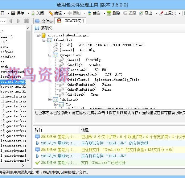Click the Close (关闭) toolbar button
The image size is (185, 178).
(x=37, y=13)
